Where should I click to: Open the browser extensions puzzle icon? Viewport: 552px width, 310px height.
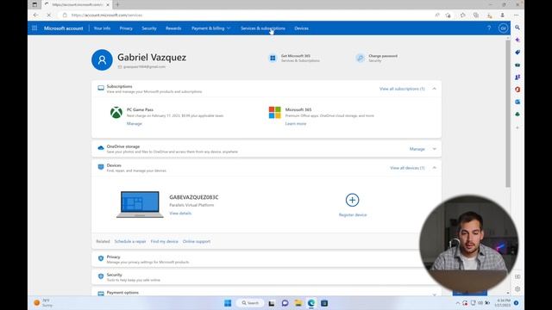coord(462,15)
